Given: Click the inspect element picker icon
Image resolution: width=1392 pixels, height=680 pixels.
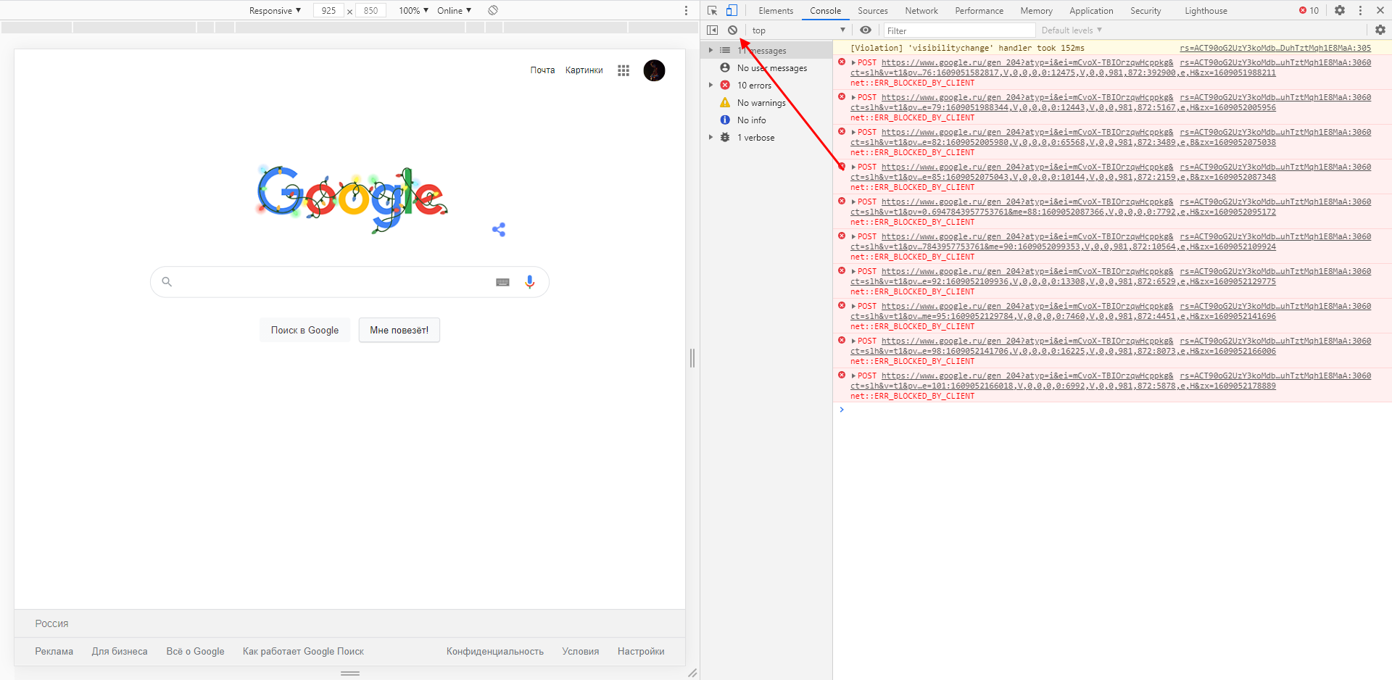Looking at the screenshot, I should (x=712, y=10).
